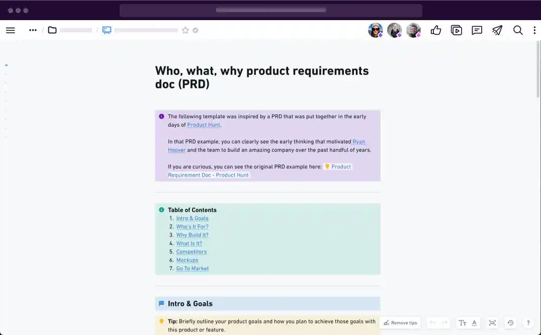
Task: Open help with the question mark icon
Action: click(528, 322)
